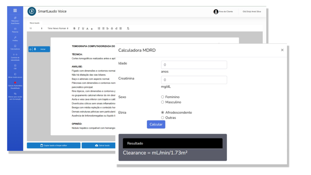Align text right

116,29
